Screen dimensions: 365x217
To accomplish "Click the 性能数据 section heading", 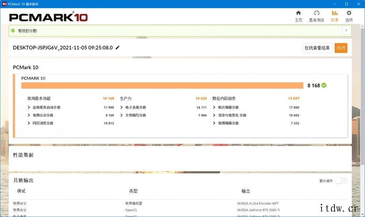I will coord(23,155).
